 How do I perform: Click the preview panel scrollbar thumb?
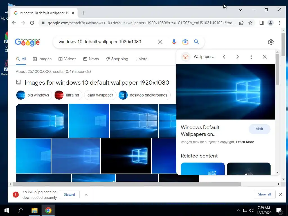(277, 69)
